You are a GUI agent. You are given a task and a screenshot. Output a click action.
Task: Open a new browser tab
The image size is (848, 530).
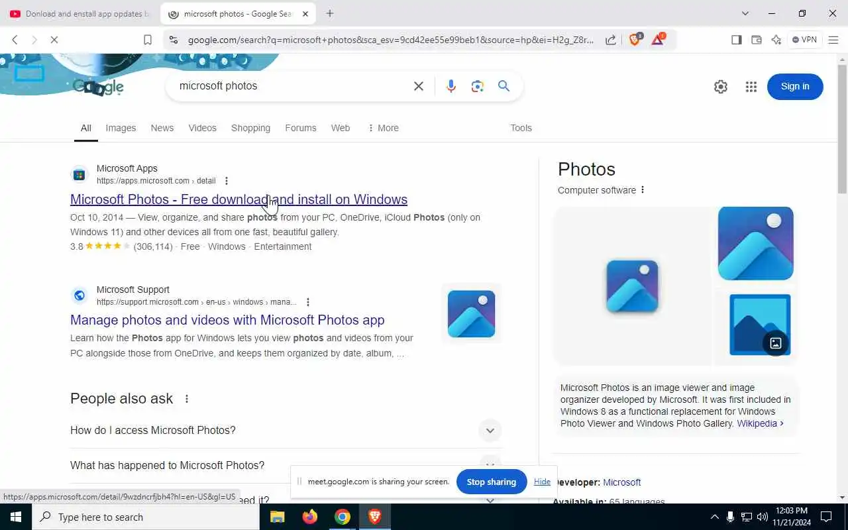[x=330, y=13]
